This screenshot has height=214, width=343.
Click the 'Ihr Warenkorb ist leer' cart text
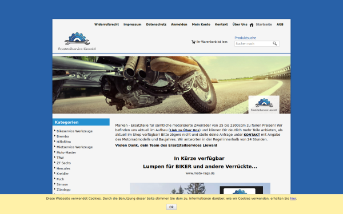[x=212, y=42]
